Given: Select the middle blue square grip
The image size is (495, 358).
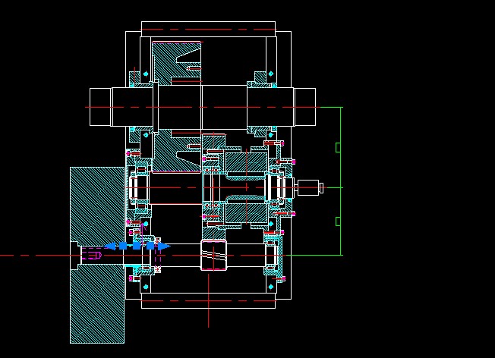Looking at the screenshot, I should 137,246.
